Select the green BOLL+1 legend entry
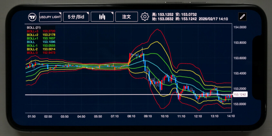 point(33,38)
